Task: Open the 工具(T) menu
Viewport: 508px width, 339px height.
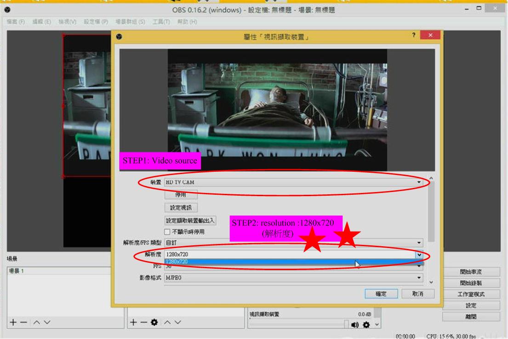Action: (x=161, y=22)
